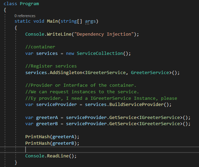Place cursor on the empty highlighted line

point(99,150)
